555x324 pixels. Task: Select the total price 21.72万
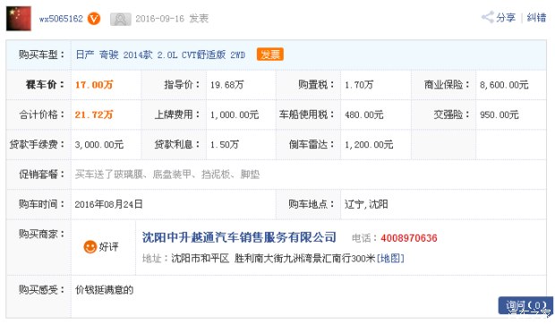(94, 115)
